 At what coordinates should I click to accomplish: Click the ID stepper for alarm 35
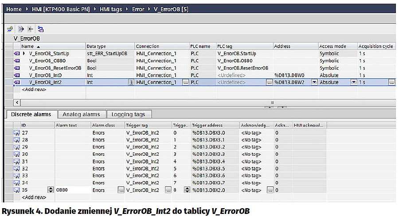click(50, 190)
